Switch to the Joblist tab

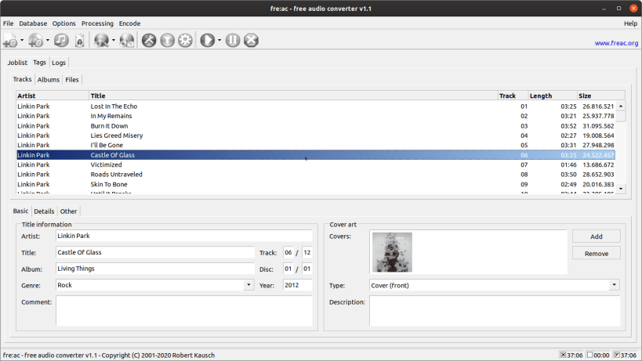click(17, 63)
